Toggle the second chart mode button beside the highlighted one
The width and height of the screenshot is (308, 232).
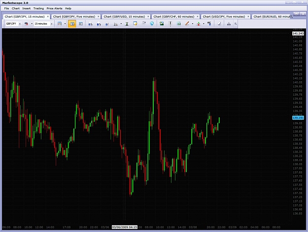click(81, 24)
